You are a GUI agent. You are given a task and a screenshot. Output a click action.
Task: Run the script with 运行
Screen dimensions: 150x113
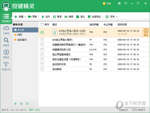pyautogui.click(x=46, y=17)
